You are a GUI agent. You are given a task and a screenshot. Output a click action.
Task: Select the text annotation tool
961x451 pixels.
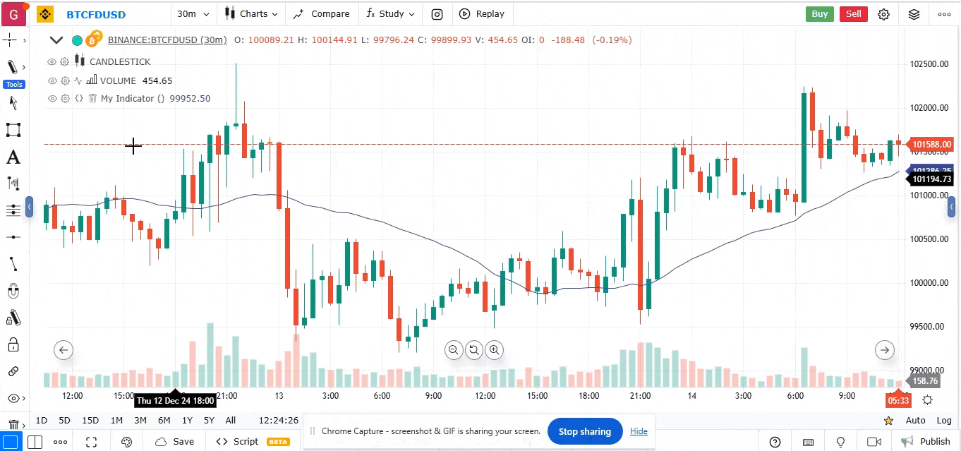(x=13, y=157)
